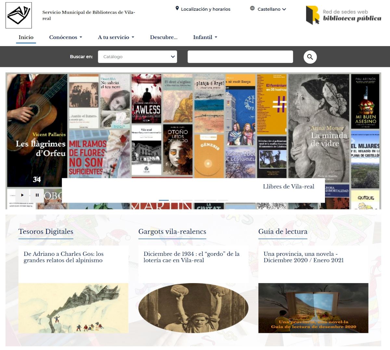This screenshot has height=350, width=390.
Task: Go to the next carousel slide arrow
Action: [353, 141]
